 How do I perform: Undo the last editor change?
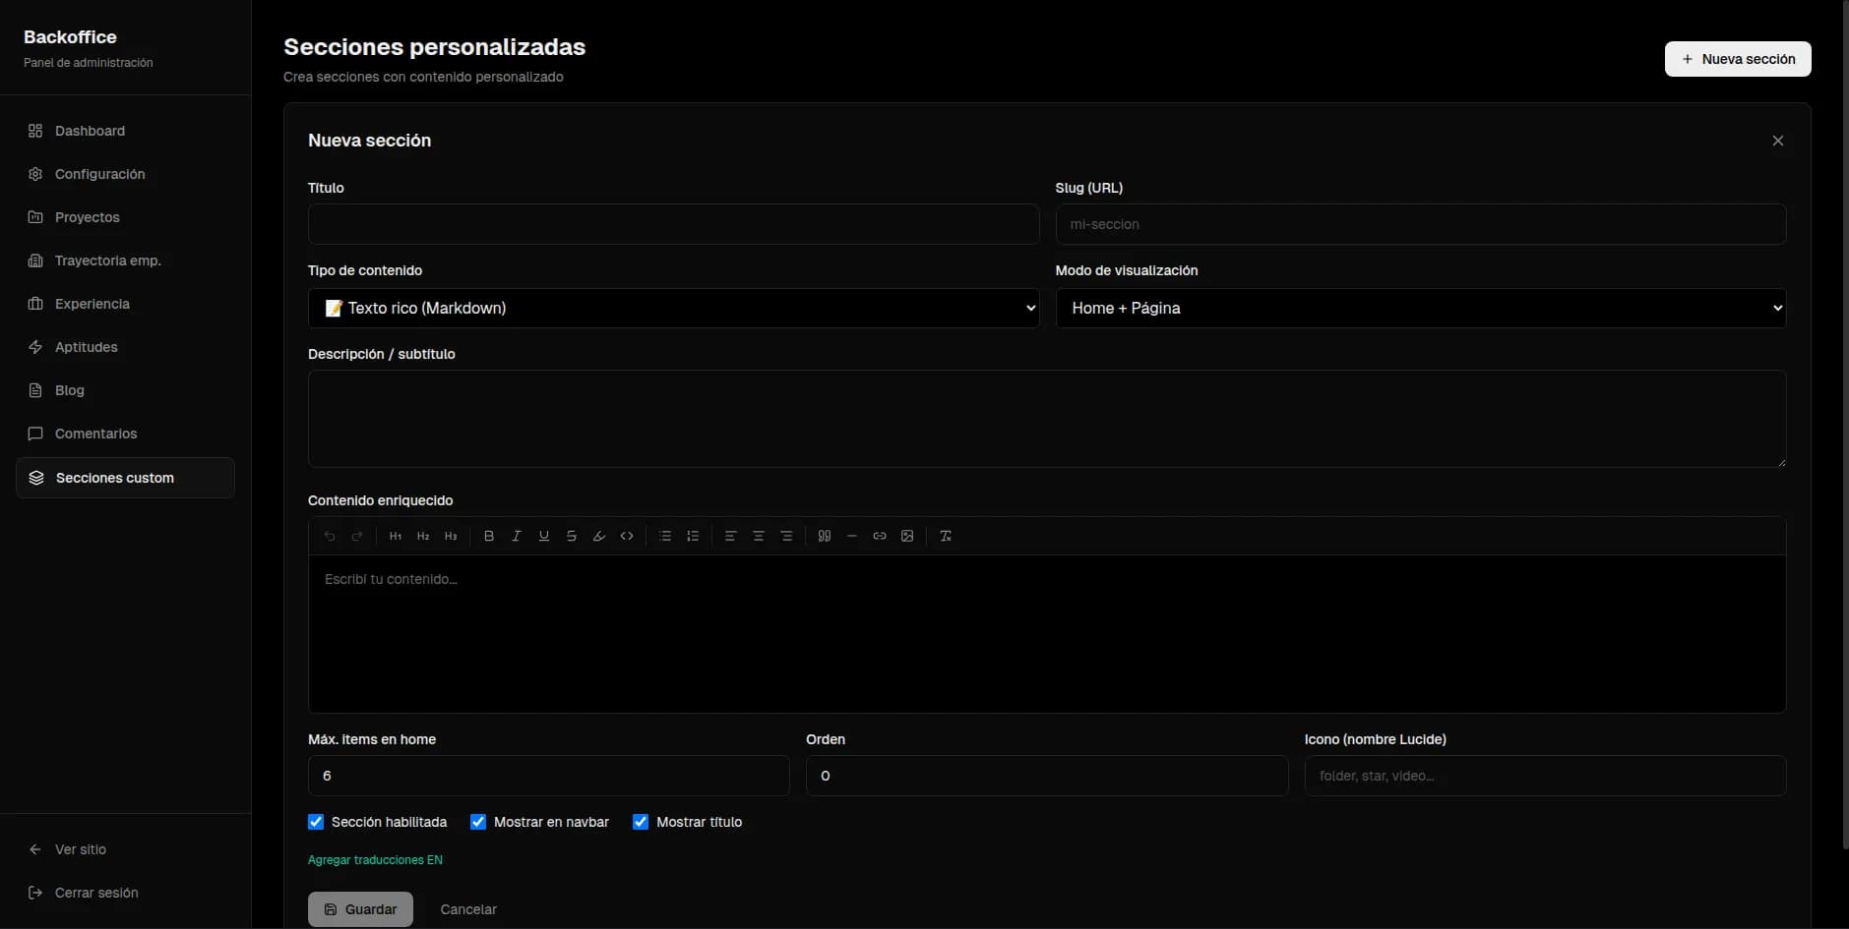pyautogui.click(x=331, y=536)
